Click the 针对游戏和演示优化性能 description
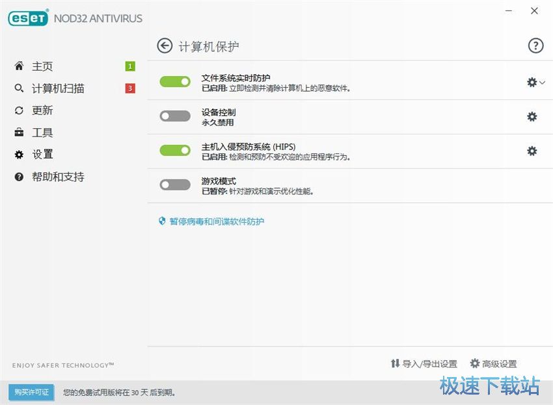553x405 pixels. (x=271, y=191)
